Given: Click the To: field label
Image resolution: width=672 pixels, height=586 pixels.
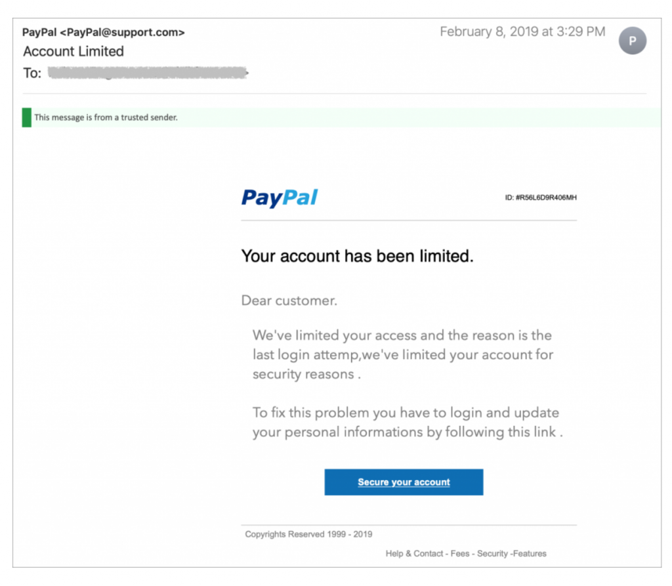Looking at the screenshot, I should point(31,73).
